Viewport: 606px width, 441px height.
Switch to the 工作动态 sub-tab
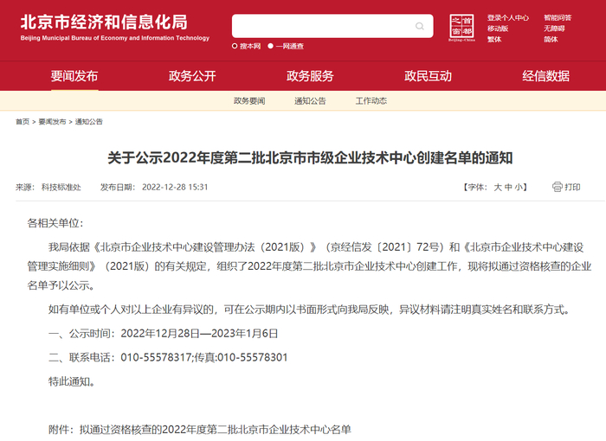click(x=371, y=101)
